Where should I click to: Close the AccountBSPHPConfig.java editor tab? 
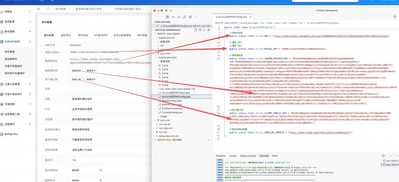click(250, 17)
